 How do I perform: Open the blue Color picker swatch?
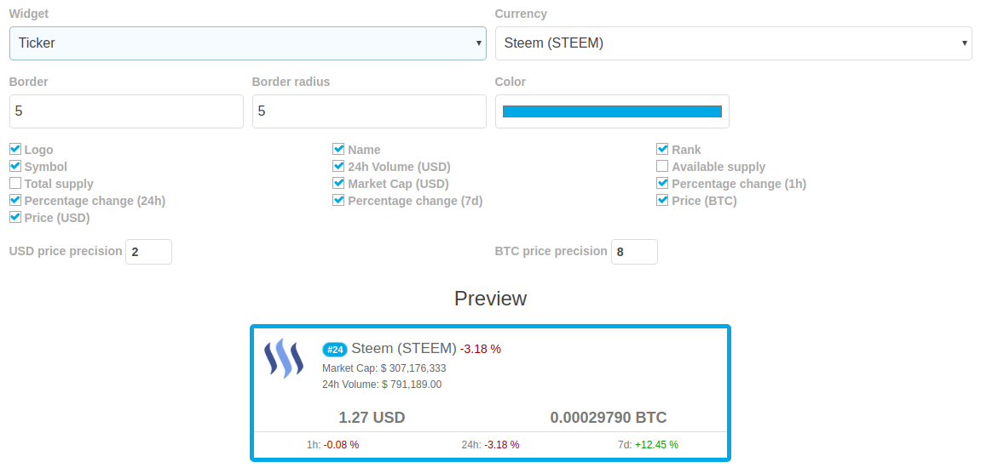pyautogui.click(x=612, y=111)
